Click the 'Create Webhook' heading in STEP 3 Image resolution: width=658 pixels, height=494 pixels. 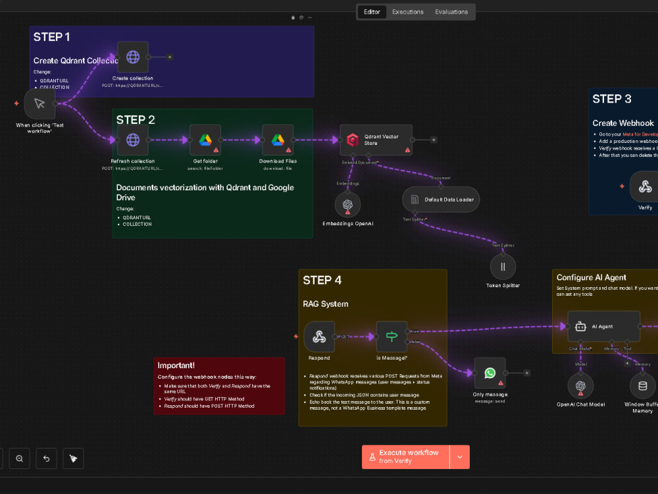pos(622,123)
